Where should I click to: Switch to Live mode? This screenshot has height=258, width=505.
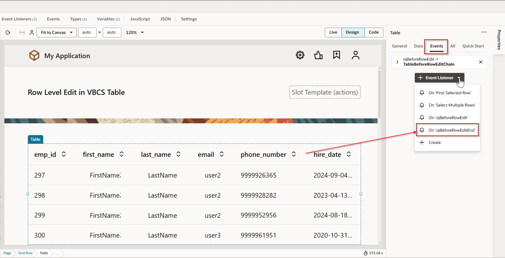(333, 32)
